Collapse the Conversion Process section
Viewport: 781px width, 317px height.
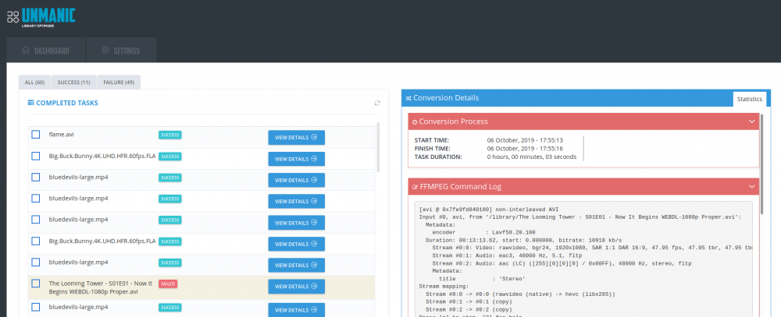(752, 122)
